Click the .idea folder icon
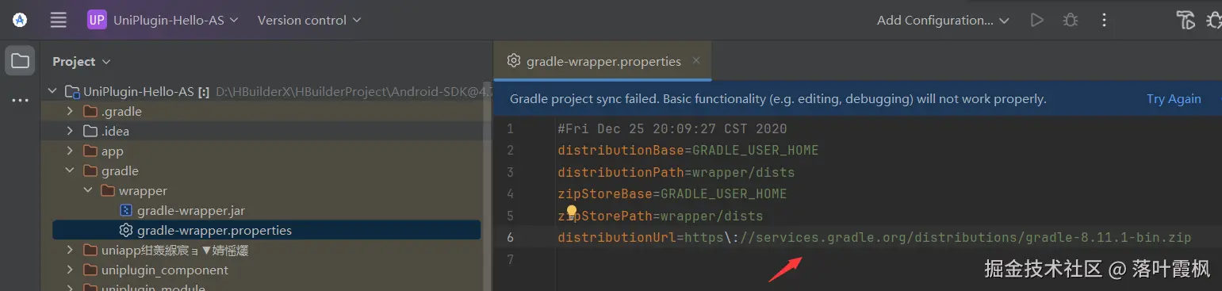 pos(90,131)
